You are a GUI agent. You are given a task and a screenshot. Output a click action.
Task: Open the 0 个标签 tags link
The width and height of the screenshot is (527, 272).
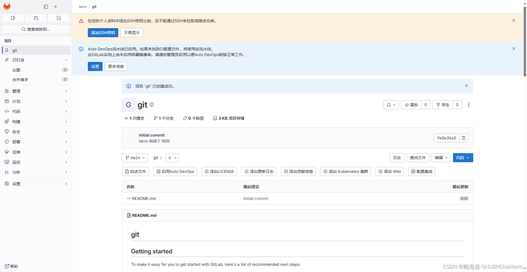pos(193,118)
